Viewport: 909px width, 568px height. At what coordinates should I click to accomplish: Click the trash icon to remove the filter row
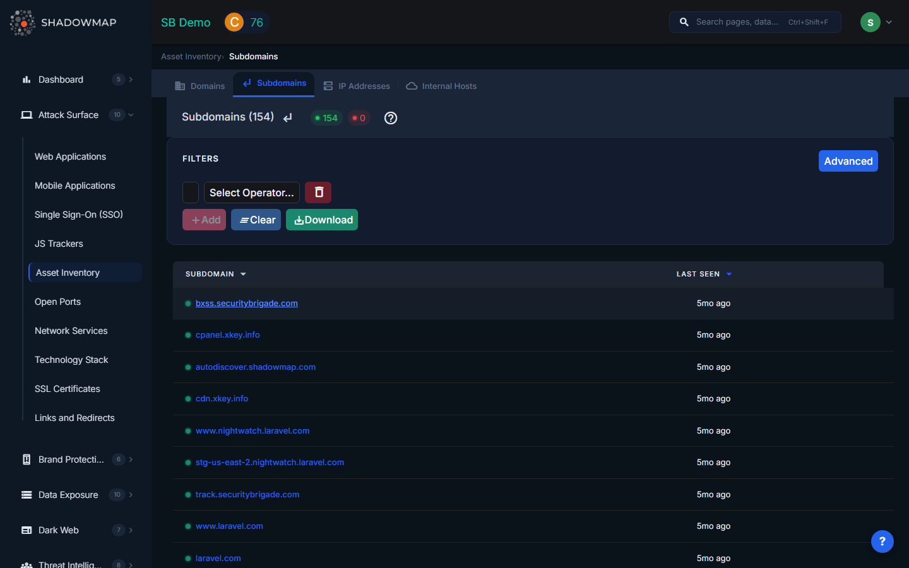[x=318, y=192]
